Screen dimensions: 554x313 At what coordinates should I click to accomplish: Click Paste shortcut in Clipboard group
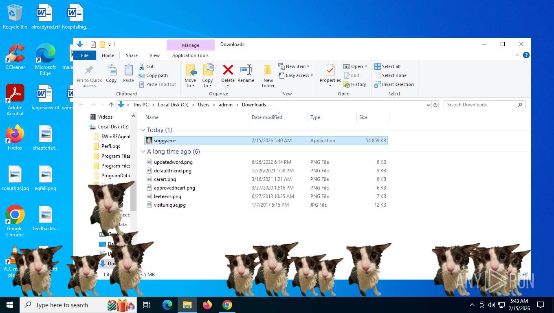[157, 84]
